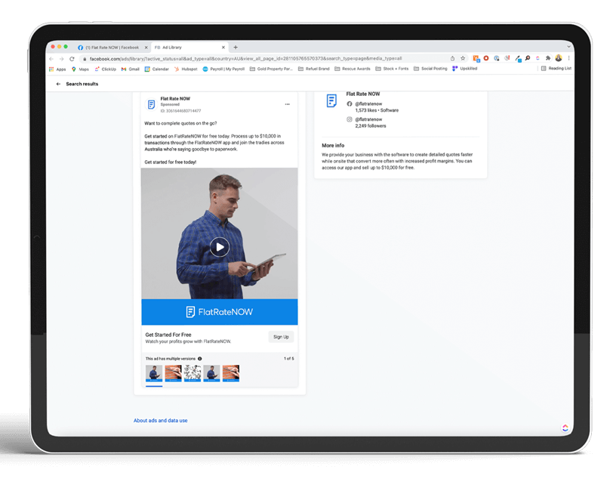Expand the Refuel Brand bookmark folder
Viewport: 604px width, 485px height.
314,69
